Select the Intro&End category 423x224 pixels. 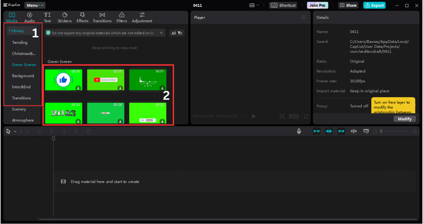point(21,87)
